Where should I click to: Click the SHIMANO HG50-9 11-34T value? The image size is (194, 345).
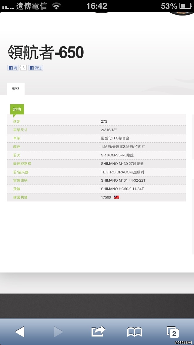[122, 189]
